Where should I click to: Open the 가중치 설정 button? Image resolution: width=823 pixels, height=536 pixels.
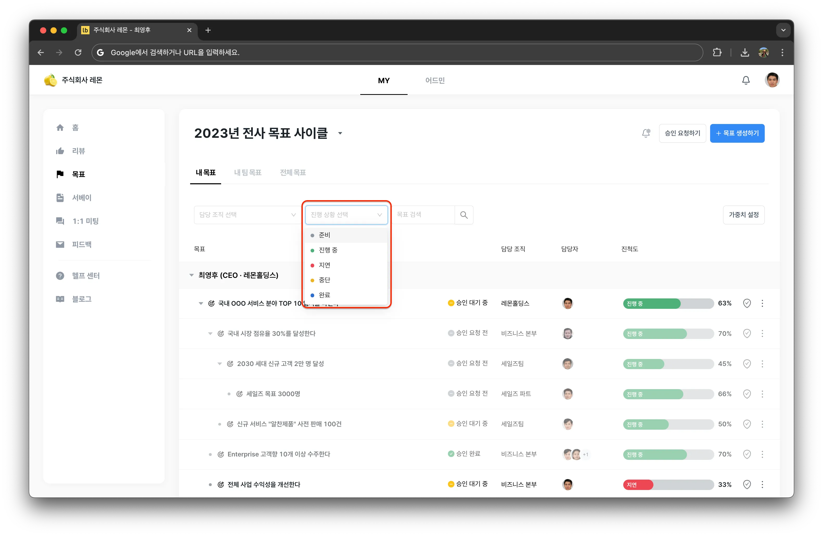pos(743,215)
